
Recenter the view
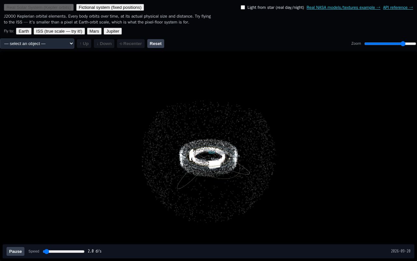click(x=131, y=43)
